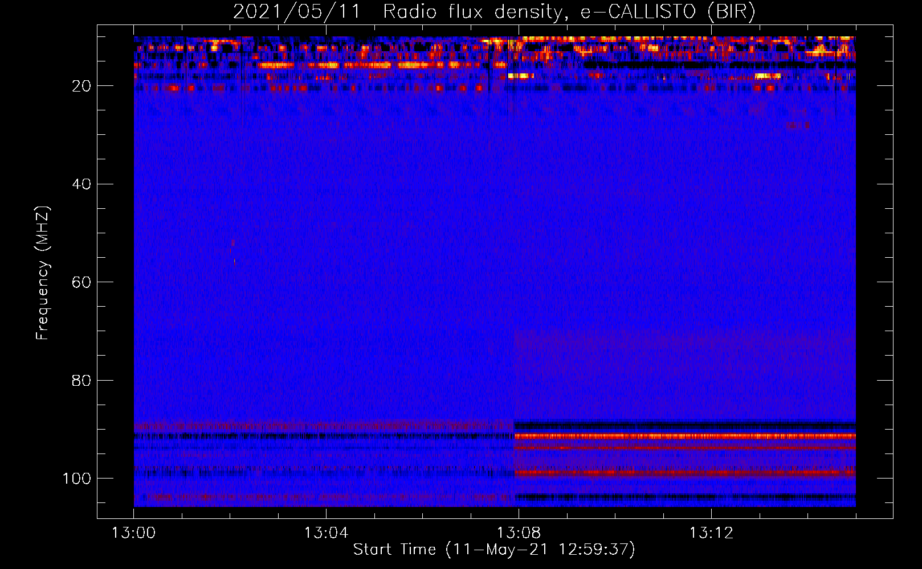Click the 20 frequency tick label
This screenshot has width=922, height=569.
[x=81, y=86]
